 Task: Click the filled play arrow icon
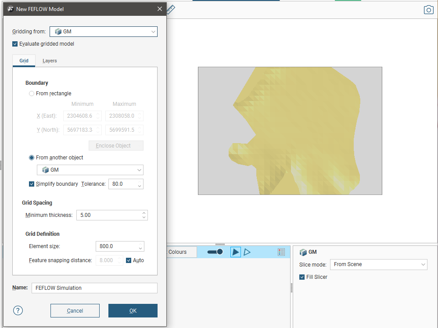(236, 252)
